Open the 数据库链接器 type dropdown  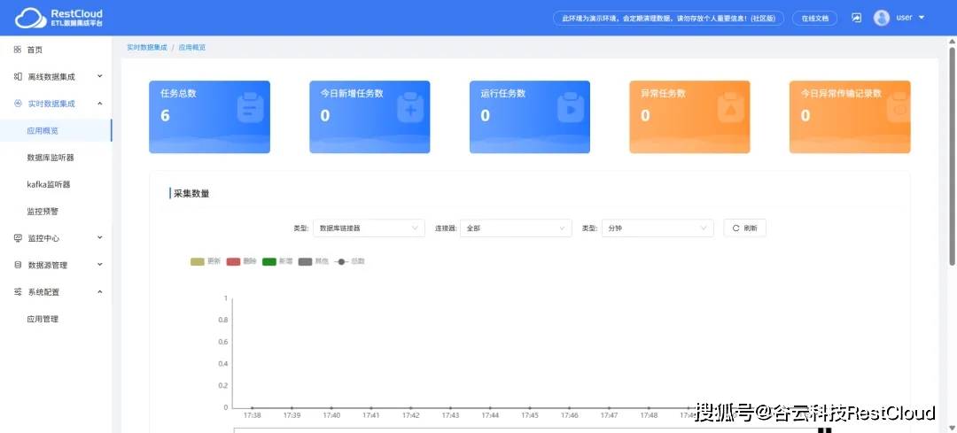coord(369,228)
